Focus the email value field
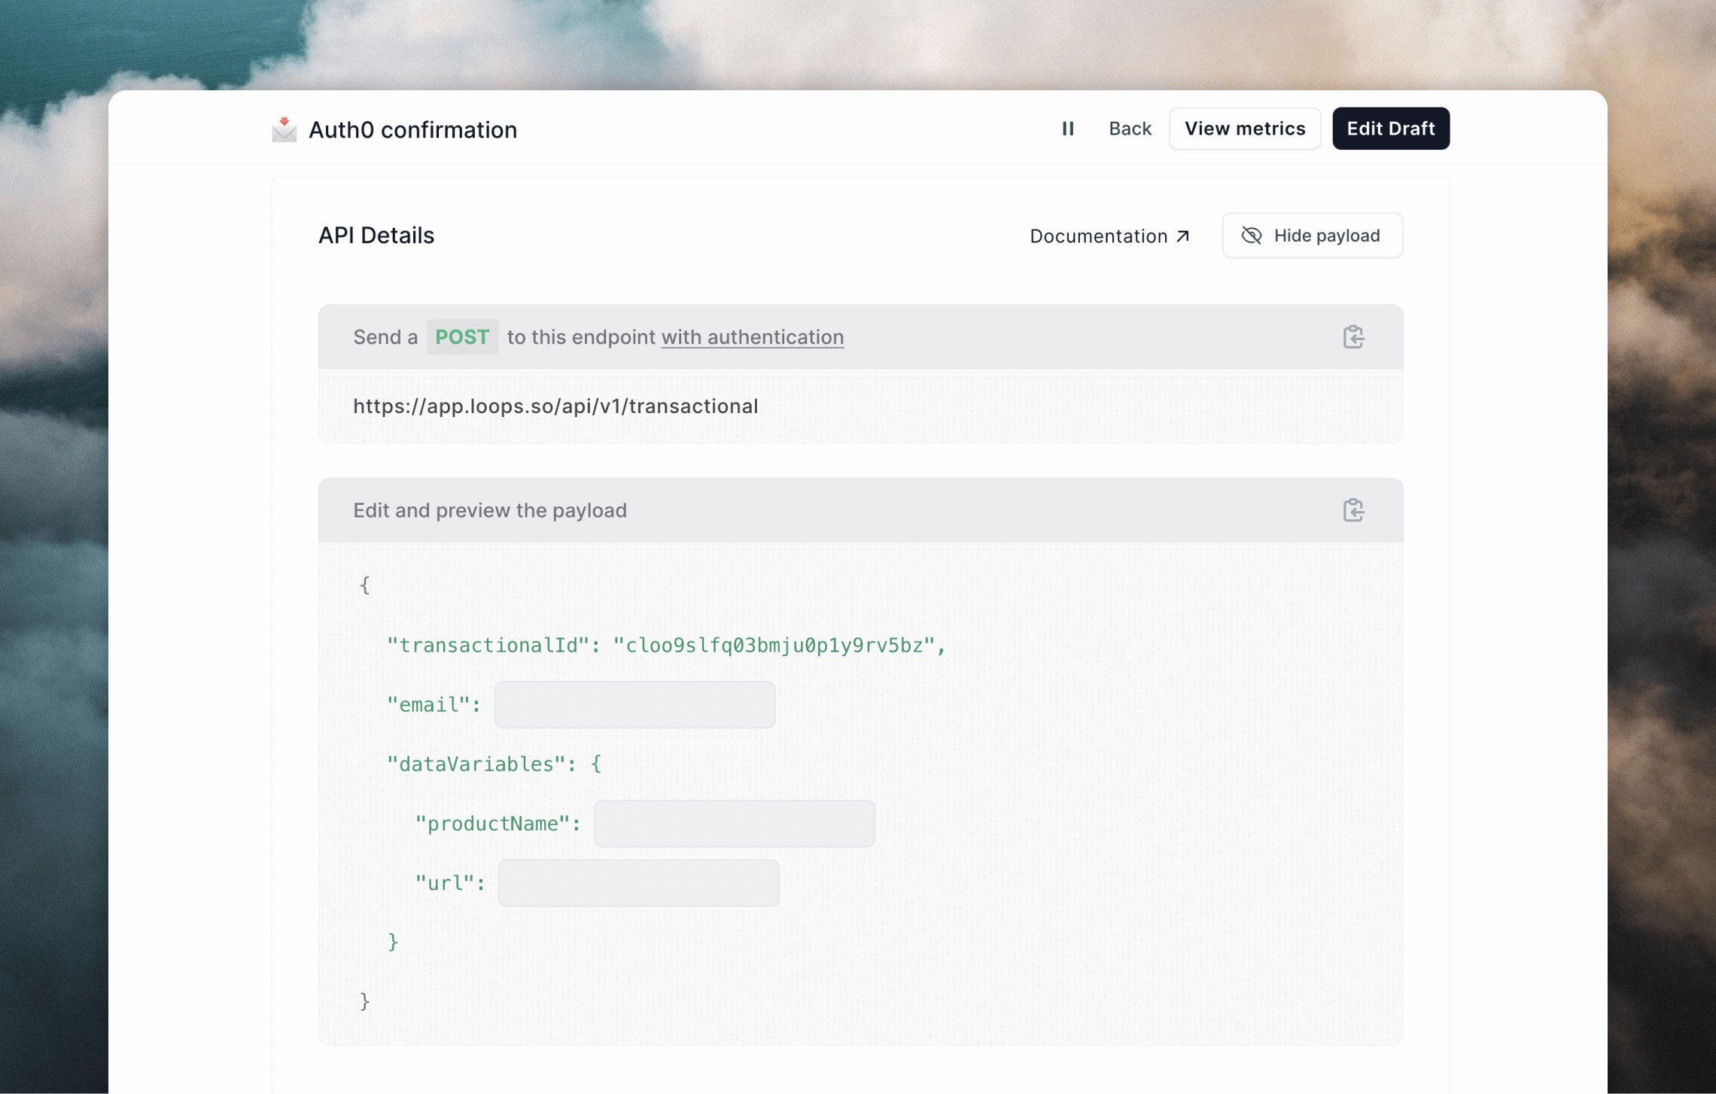The image size is (1716, 1094). tap(634, 705)
